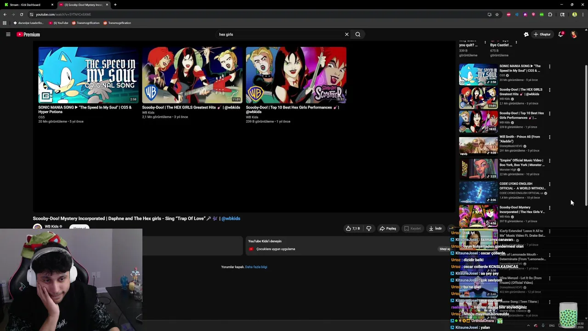Open sidebar SONIC MANIA SONG title
Image resolution: width=588 pixels, height=331 pixels.
[520, 68]
